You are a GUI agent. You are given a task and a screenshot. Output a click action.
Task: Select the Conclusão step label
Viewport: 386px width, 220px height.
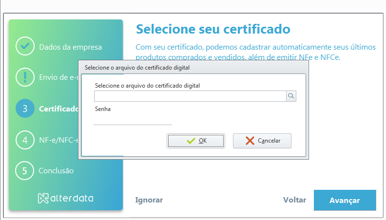pos(56,170)
